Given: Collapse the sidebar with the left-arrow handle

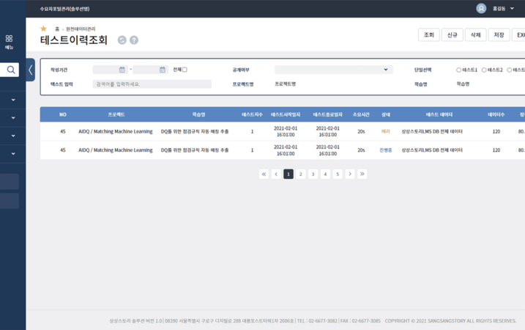Looking at the screenshot, I should 31,70.
